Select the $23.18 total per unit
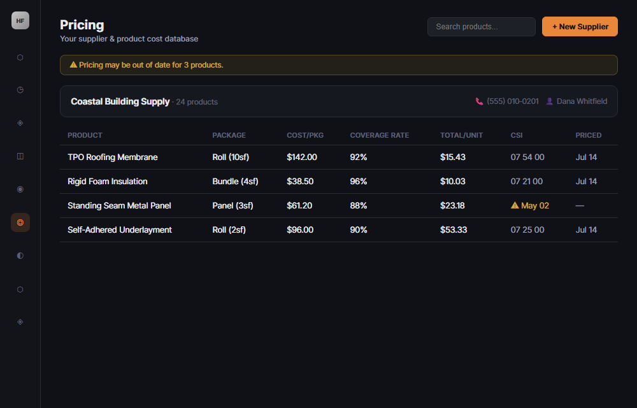The height and width of the screenshot is (408, 637). [452, 206]
